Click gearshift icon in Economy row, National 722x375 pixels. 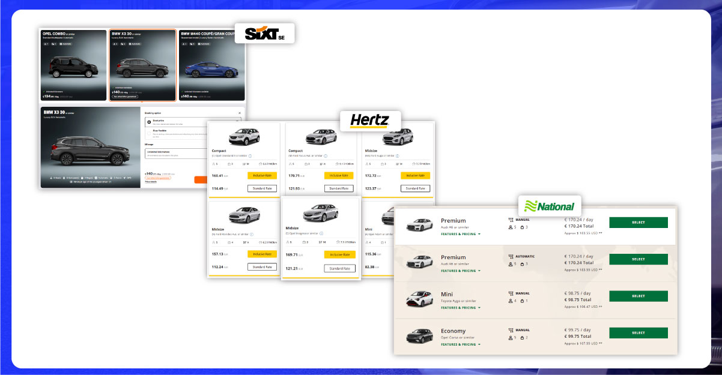(511, 330)
